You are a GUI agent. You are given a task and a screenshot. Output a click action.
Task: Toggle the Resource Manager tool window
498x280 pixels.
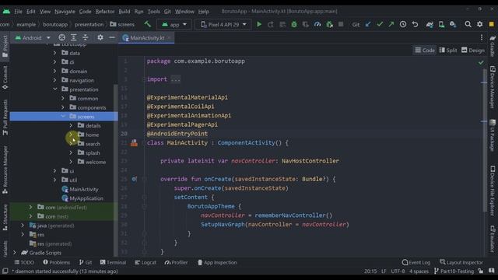coord(5,170)
